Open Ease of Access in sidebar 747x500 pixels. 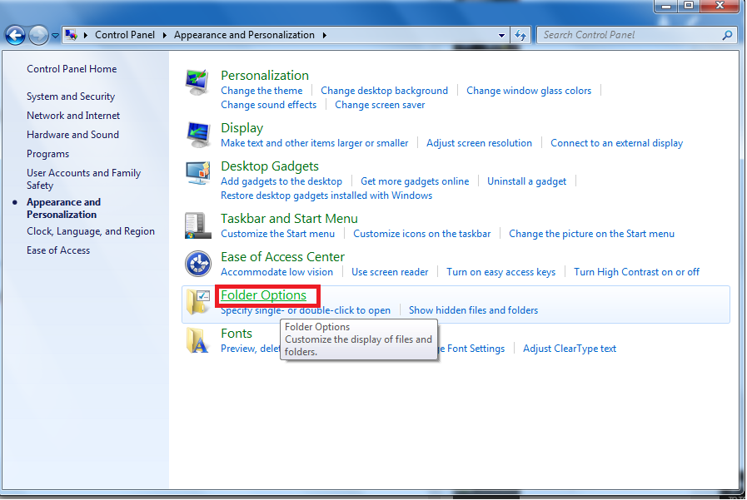click(58, 250)
